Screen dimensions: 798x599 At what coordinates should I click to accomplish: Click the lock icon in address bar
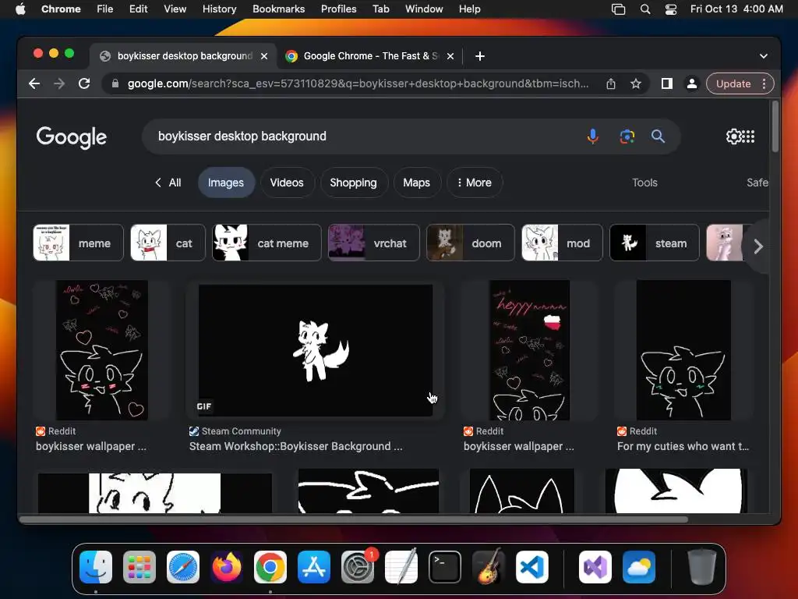(x=115, y=83)
